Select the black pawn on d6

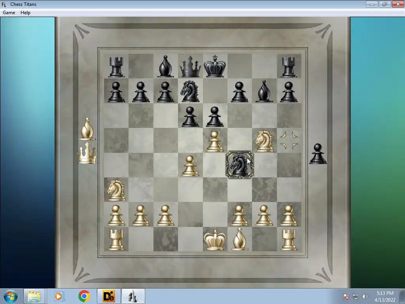pyautogui.click(x=190, y=117)
